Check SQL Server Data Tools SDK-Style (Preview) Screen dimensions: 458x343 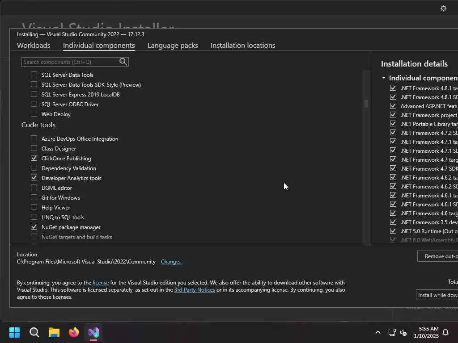(x=34, y=84)
